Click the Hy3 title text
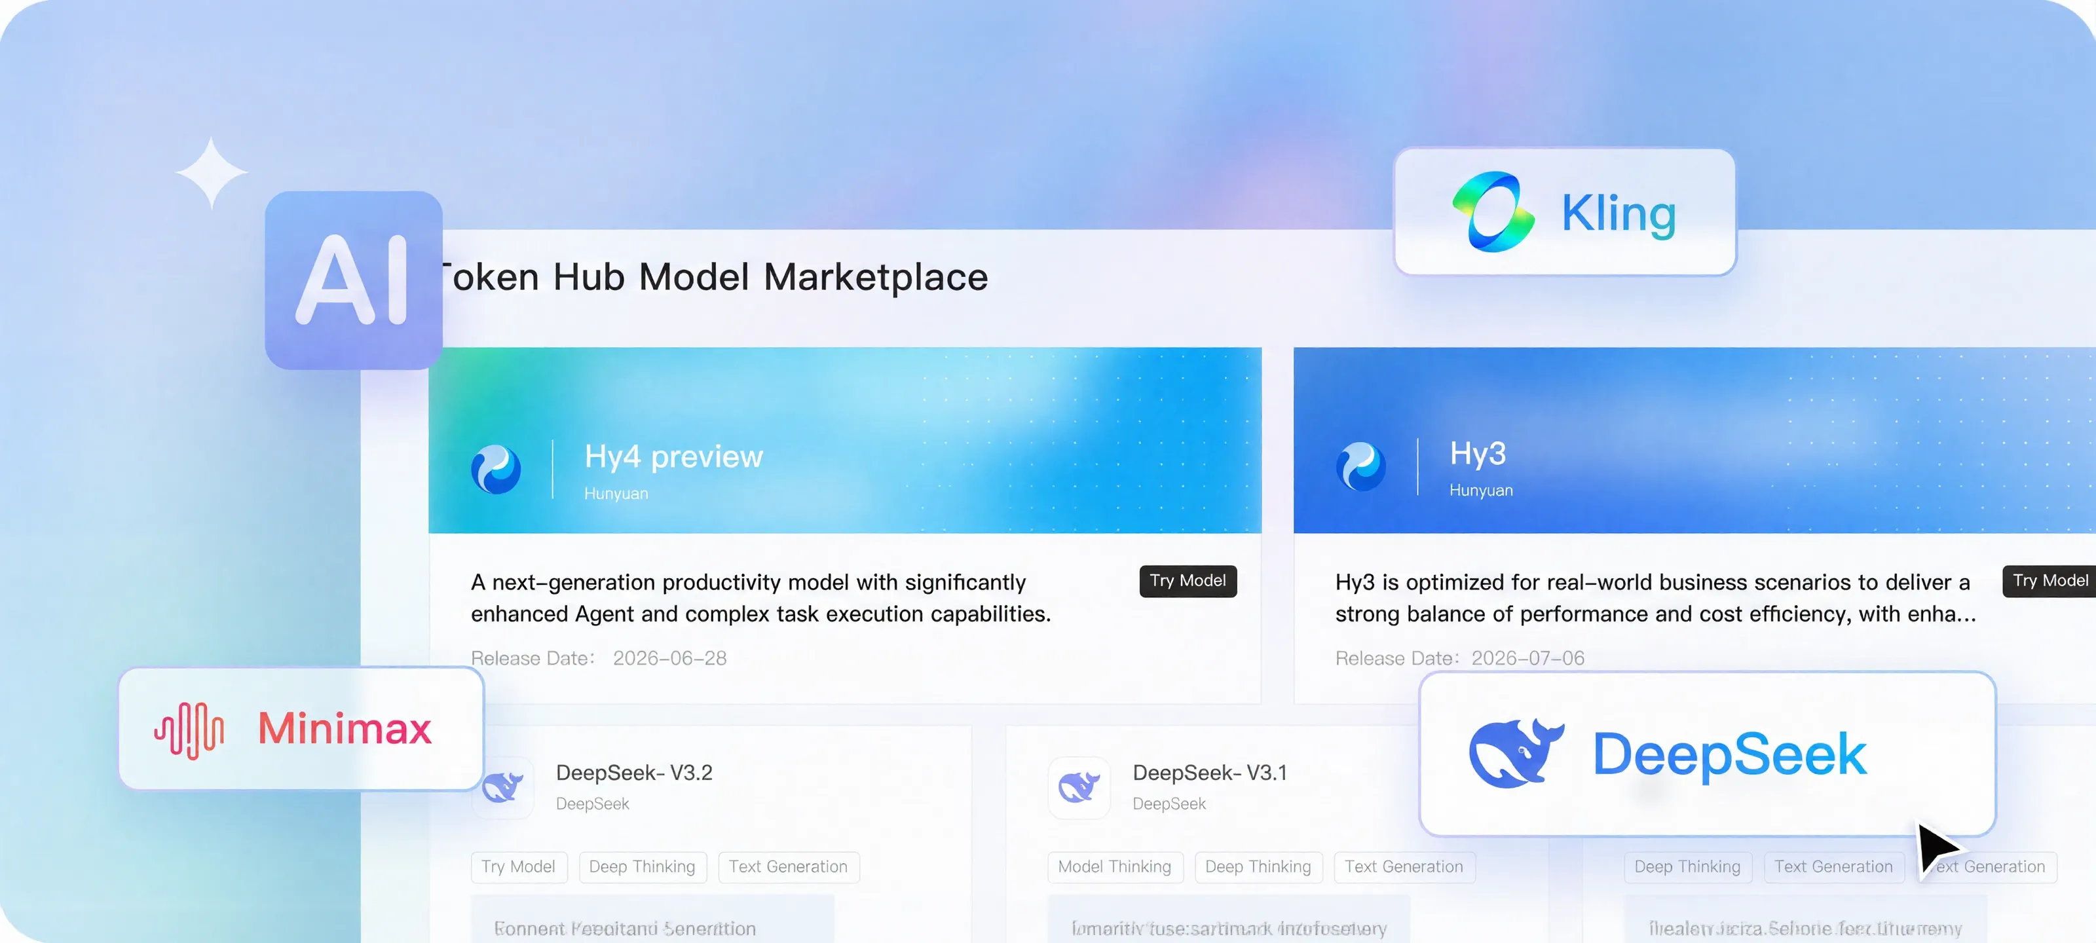The width and height of the screenshot is (2096, 943). pos(1478,453)
